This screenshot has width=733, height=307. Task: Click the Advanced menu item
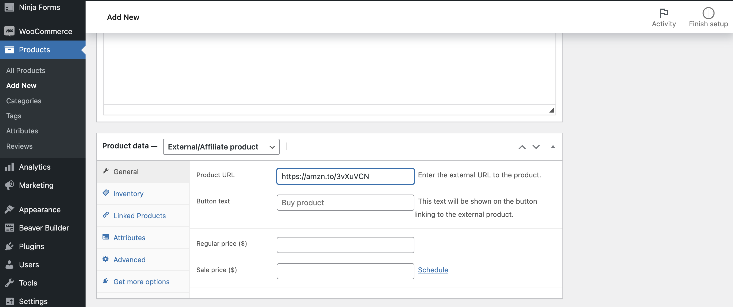(130, 259)
